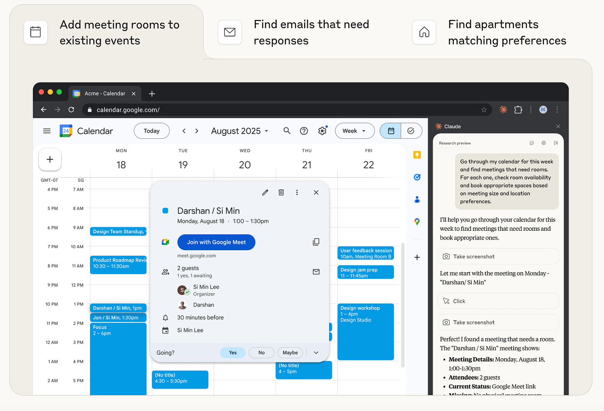
Task: Close the event details popup
Action: point(316,192)
